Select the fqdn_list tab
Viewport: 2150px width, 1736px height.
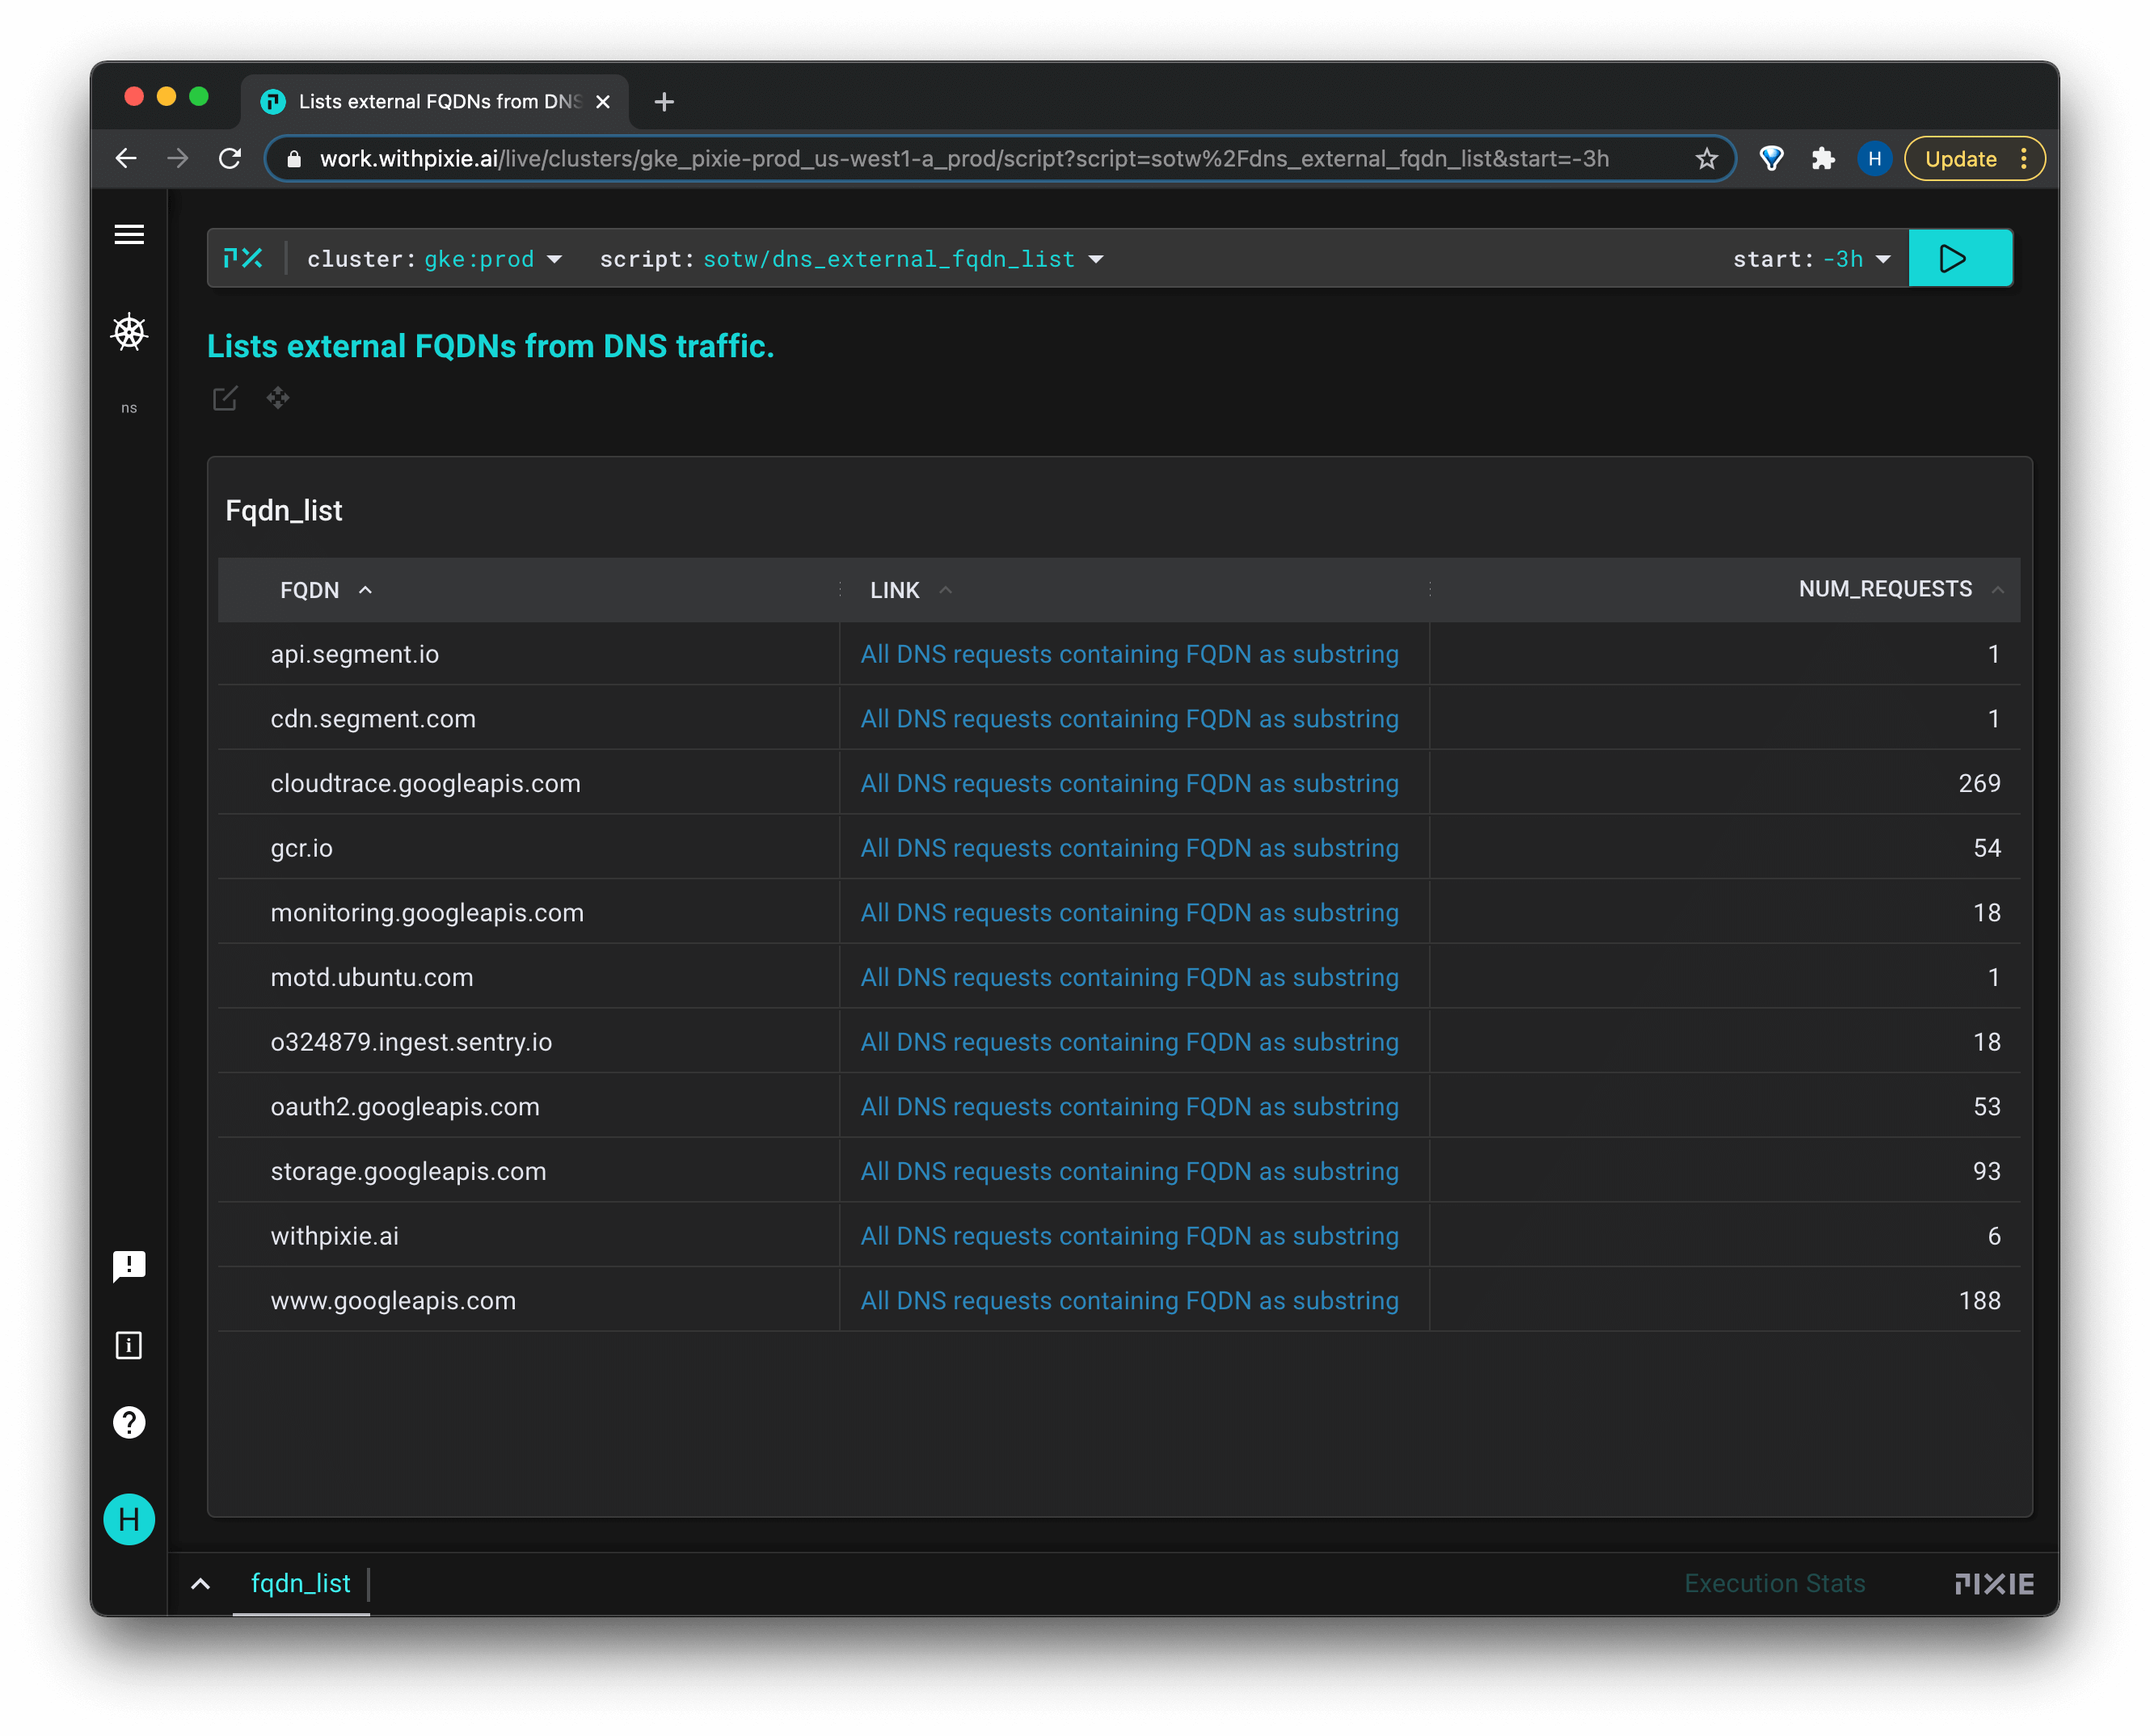click(300, 1584)
